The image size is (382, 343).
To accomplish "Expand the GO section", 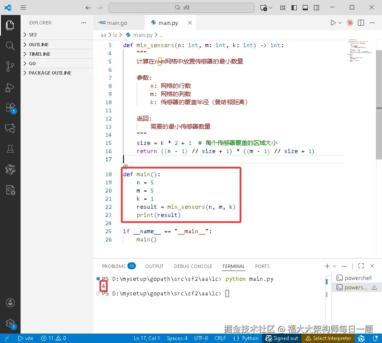I will pyautogui.click(x=57, y=63).
